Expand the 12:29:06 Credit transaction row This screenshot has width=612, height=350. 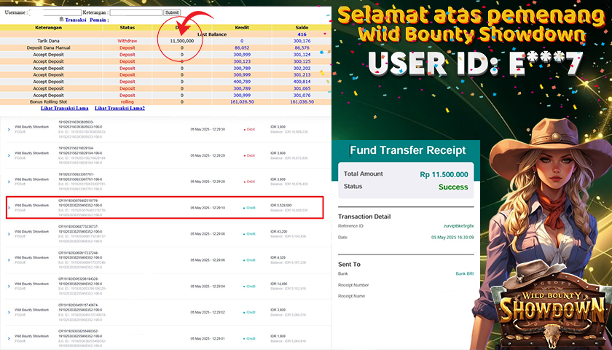[9, 260]
